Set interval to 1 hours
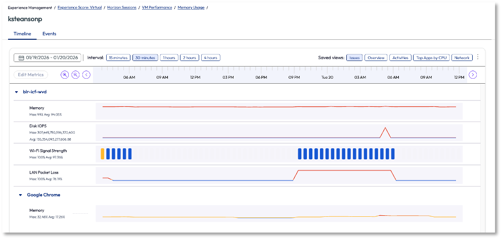Screen dimensions: 501x239 169,57
